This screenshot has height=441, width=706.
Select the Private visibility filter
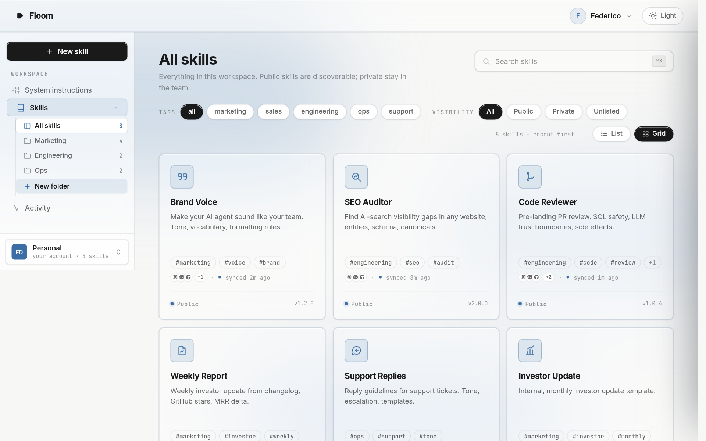563,112
